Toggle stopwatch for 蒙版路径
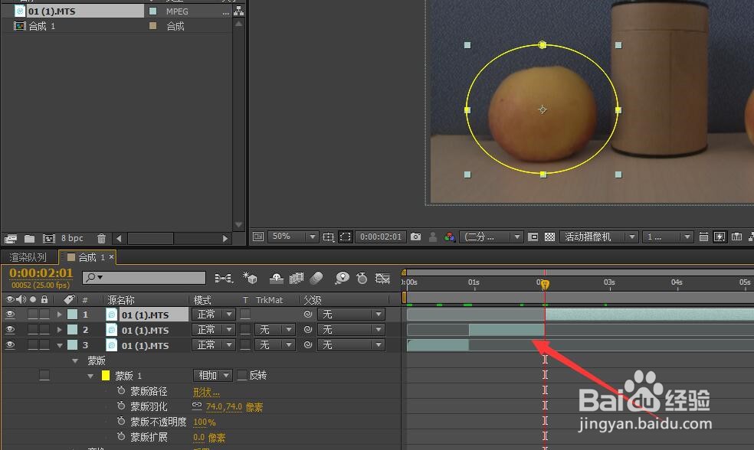This screenshot has width=754, height=450. [121, 391]
